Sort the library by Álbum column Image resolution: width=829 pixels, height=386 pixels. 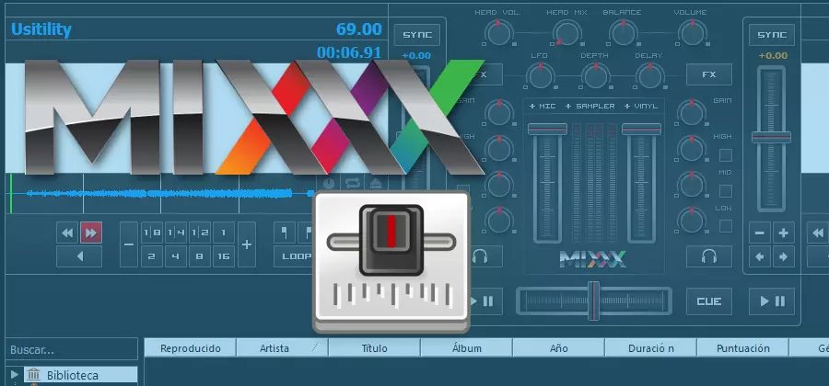pos(467,348)
